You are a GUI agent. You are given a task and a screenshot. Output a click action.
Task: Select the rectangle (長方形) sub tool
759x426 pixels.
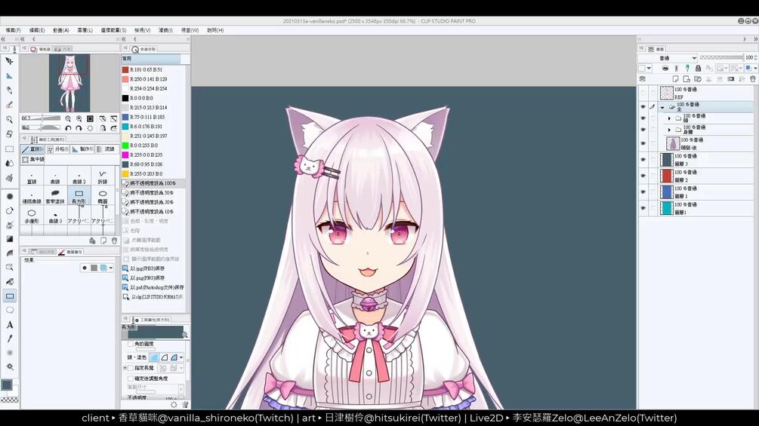tap(79, 197)
